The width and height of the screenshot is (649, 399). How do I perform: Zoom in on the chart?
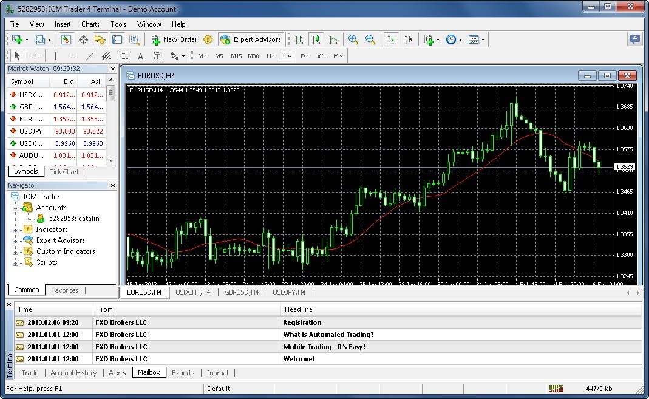click(x=353, y=39)
